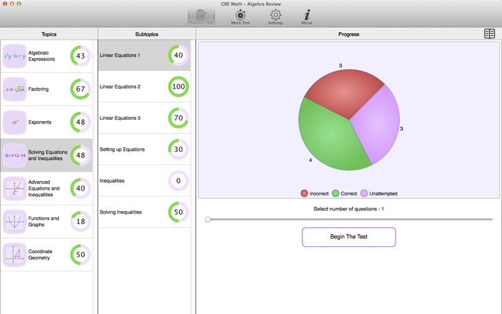Select Coordinate Geometry label
The width and height of the screenshot is (502, 314).
tap(40, 255)
